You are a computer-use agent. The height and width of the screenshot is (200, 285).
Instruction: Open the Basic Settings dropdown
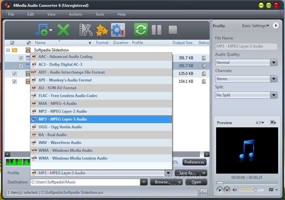point(256,26)
